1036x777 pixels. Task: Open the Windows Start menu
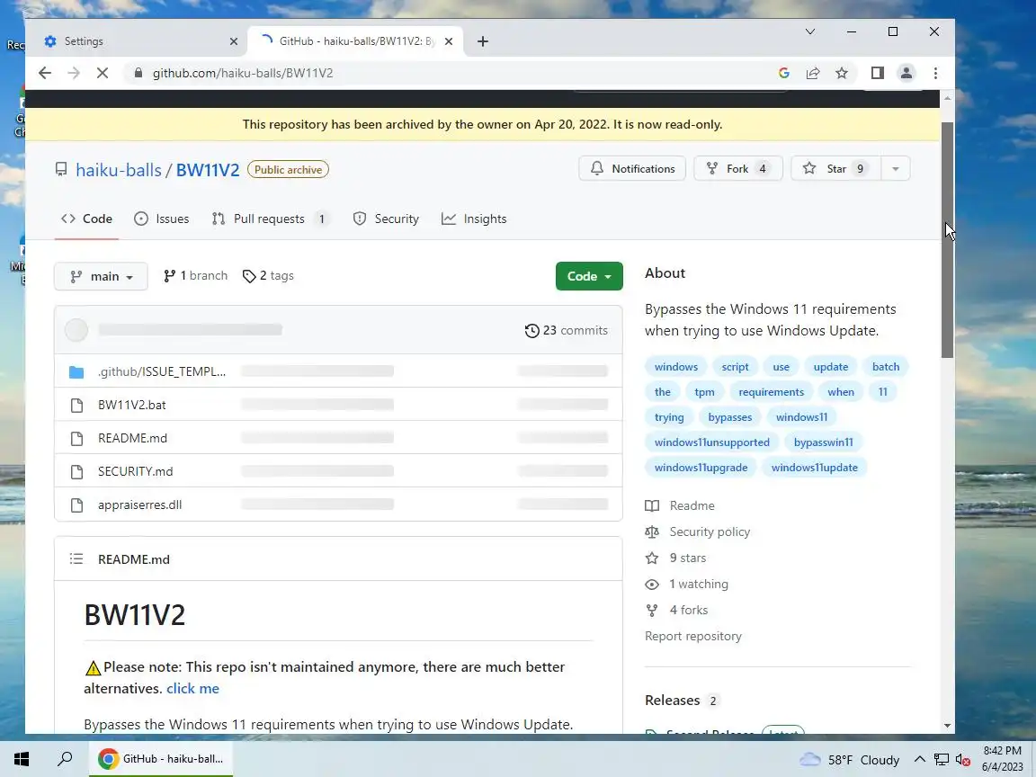pos(22,759)
